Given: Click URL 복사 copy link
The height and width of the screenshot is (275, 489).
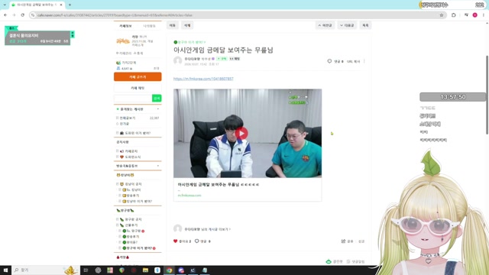Looking at the screenshot, I should click(x=353, y=61).
